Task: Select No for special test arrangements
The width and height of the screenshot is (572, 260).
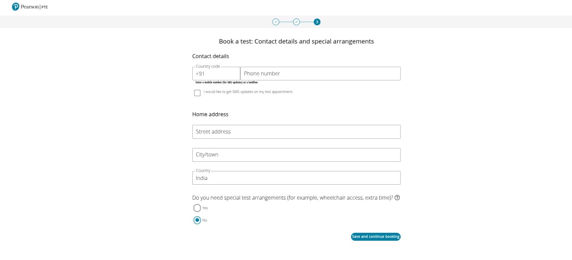Action: coord(197,220)
